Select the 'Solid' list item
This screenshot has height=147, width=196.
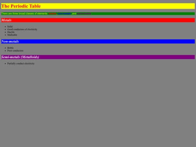(10, 26)
